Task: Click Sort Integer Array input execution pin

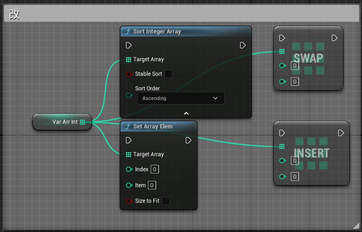Action: coord(129,45)
